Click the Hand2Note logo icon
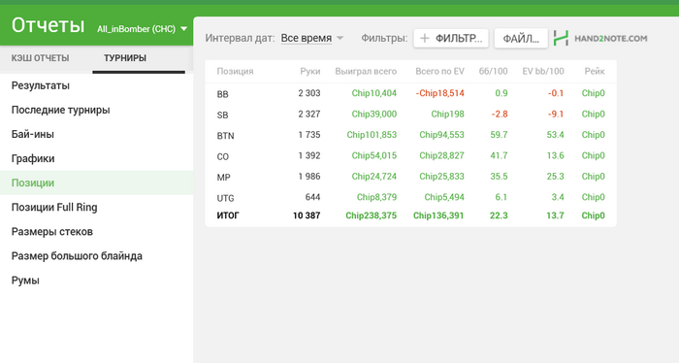 561,38
